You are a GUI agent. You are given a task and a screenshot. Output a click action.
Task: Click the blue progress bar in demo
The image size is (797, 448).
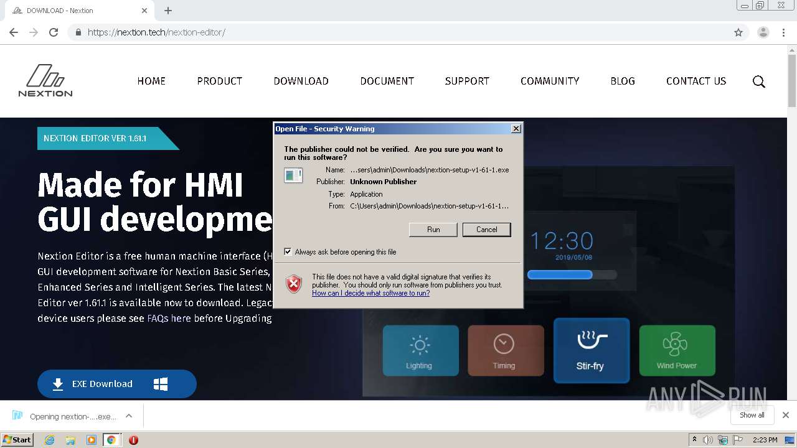(560, 274)
